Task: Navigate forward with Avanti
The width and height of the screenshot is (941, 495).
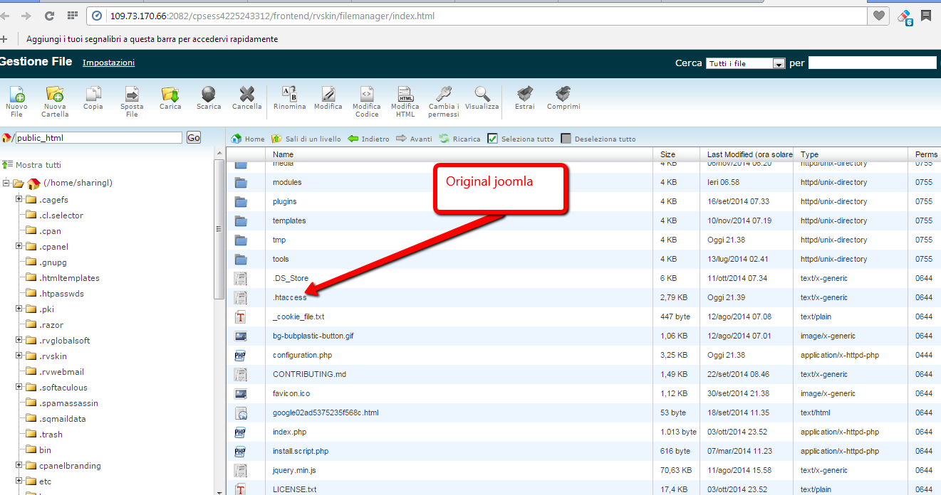Action: tap(415, 139)
